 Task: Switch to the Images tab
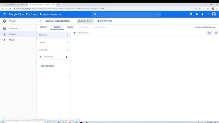(x=57, y=27)
